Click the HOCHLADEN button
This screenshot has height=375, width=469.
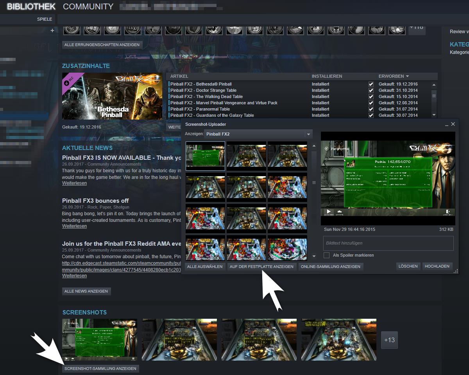click(437, 266)
